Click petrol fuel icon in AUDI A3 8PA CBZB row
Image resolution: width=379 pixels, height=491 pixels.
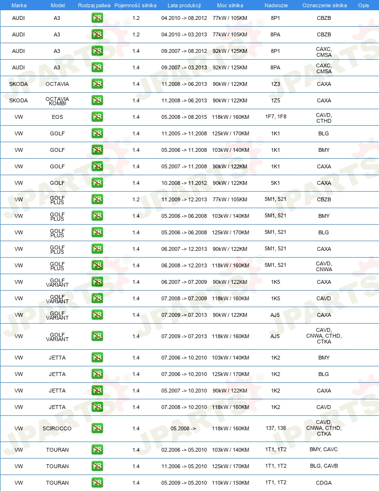point(97,34)
